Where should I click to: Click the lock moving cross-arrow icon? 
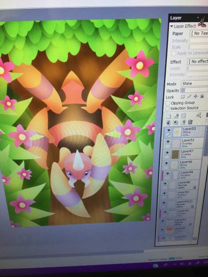[196, 96]
